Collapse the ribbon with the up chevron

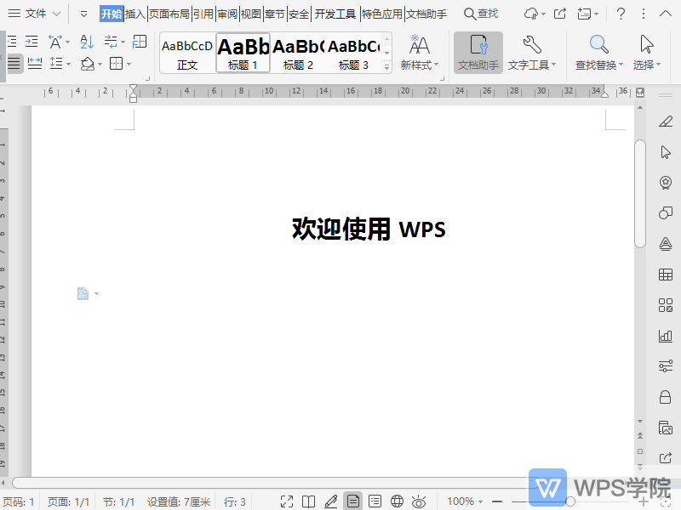pyautogui.click(x=666, y=14)
